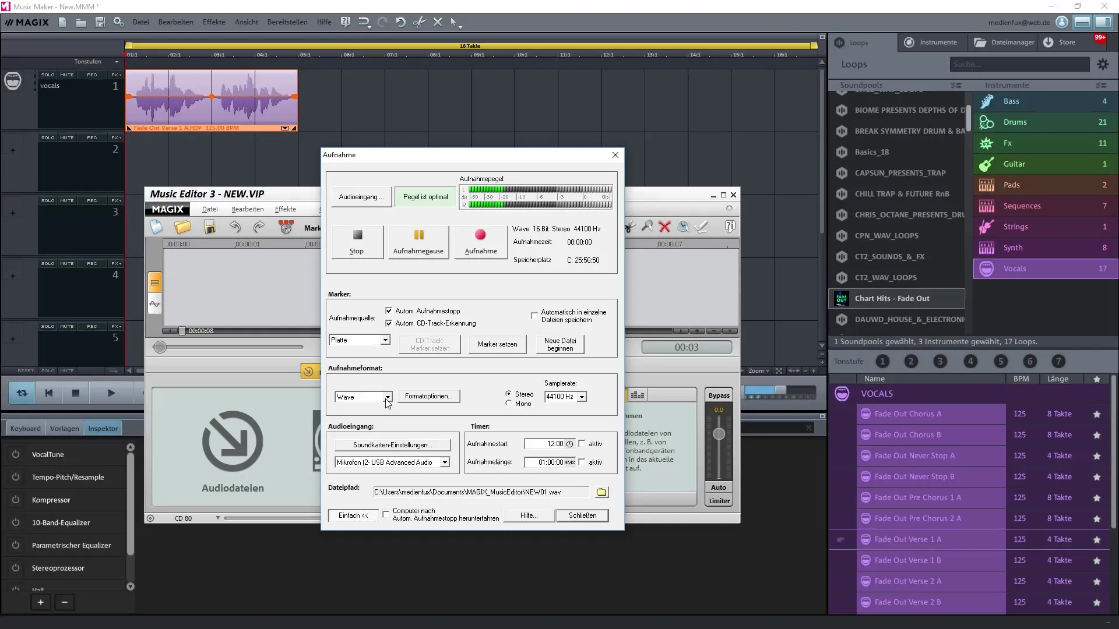Switch to the Dateimanager tab

click(x=1004, y=43)
